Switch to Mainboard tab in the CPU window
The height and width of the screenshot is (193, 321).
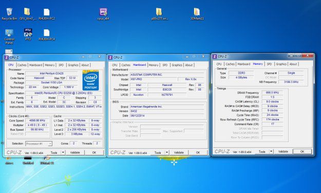(x=35, y=65)
